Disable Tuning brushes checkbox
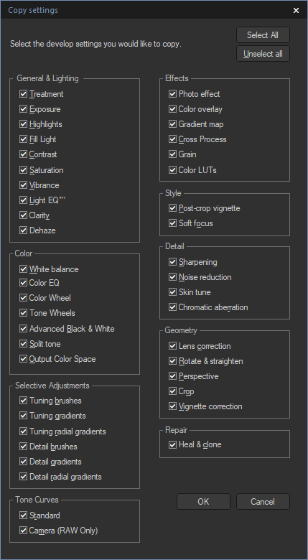308x560 pixels. [23, 401]
